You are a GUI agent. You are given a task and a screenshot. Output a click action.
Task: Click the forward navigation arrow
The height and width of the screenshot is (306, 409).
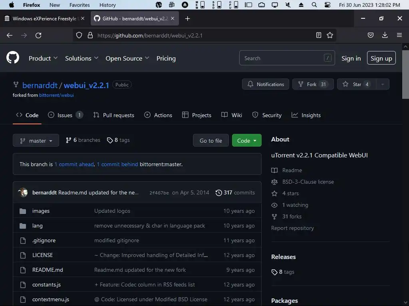24,35
